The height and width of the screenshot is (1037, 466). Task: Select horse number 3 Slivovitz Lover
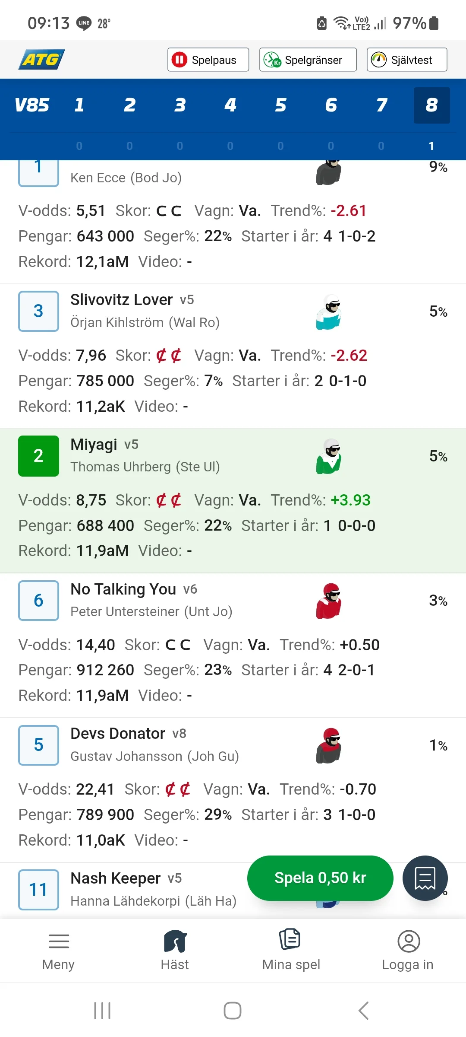(38, 311)
